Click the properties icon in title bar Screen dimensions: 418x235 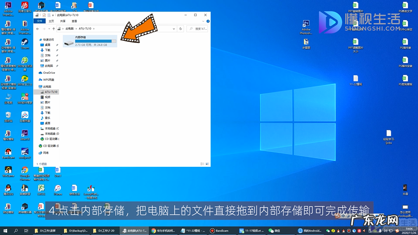click(x=44, y=15)
